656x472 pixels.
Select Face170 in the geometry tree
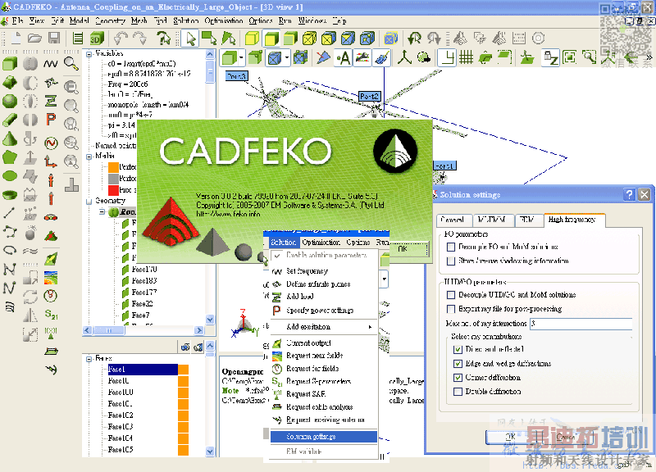(x=144, y=270)
